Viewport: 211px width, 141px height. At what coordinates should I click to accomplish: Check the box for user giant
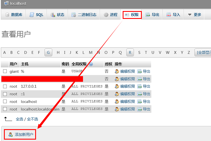(5, 72)
